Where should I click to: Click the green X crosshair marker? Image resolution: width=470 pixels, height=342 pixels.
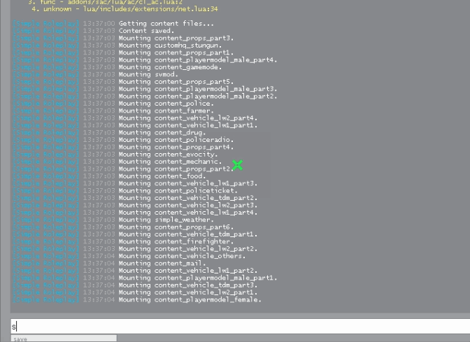(x=238, y=165)
